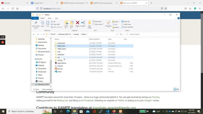The height and width of the screenshot is (114, 203).
Task: Open the Forums link on XAMPP page
Action: tap(156, 97)
